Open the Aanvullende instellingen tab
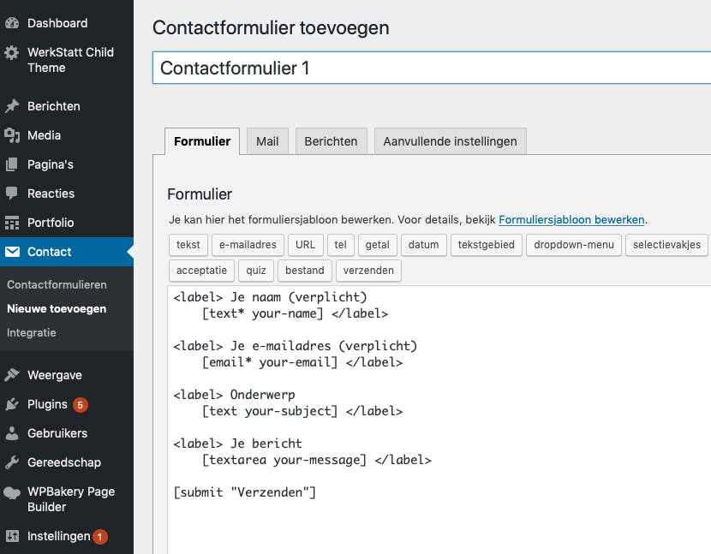This screenshot has width=711, height=554. 450,141
